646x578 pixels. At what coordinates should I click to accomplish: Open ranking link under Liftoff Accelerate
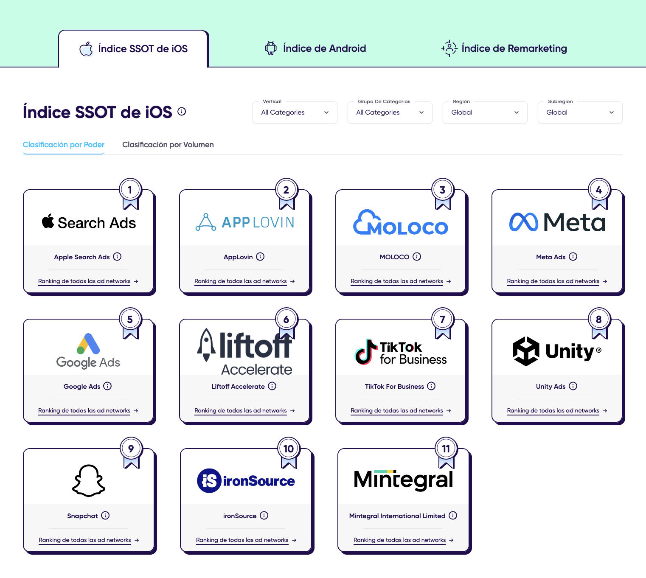(244, 411)
